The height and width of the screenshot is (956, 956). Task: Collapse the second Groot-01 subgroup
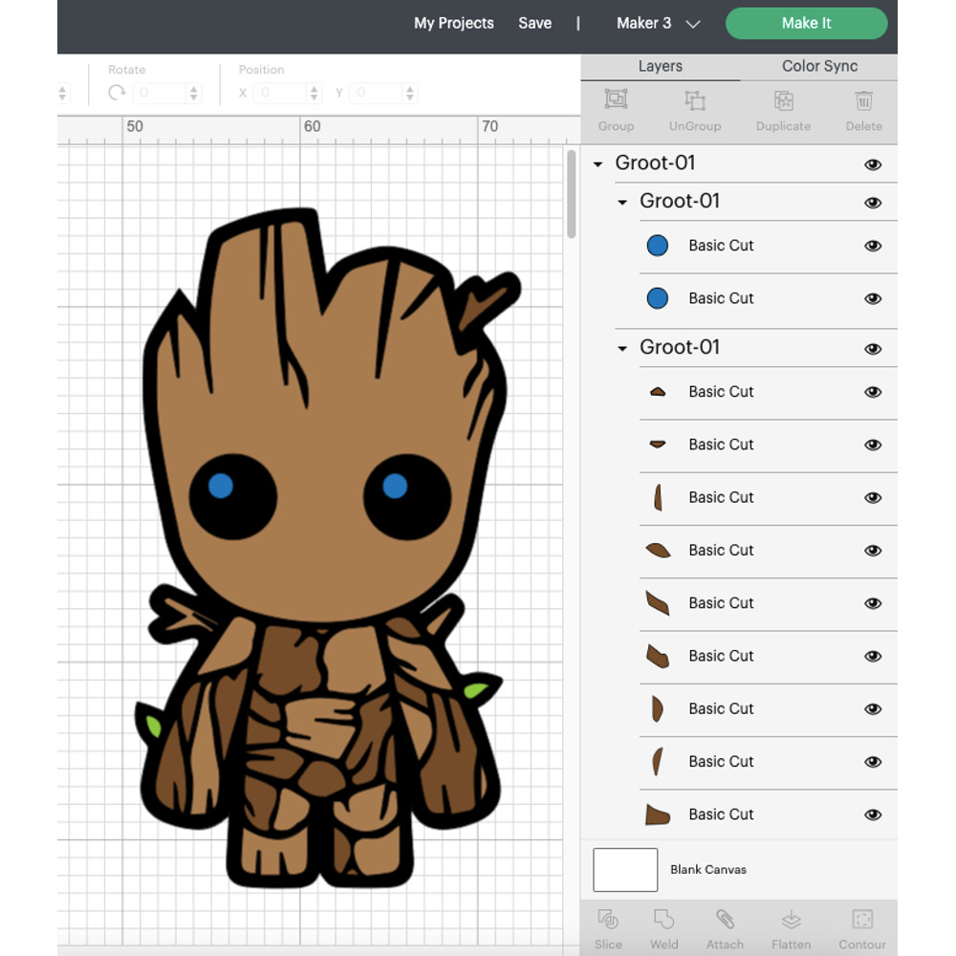(621, 348)
